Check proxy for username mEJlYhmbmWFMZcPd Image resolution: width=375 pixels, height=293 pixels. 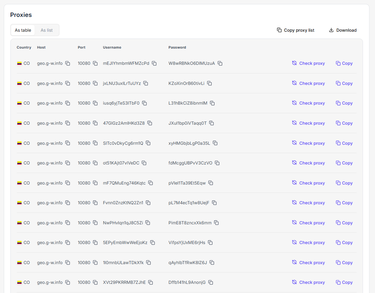[308, 63]
